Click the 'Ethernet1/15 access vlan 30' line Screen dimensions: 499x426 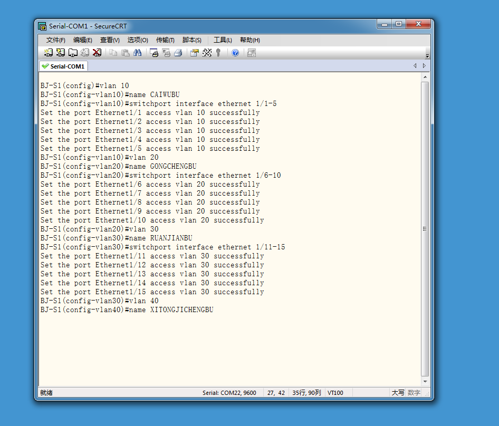tap(152, 292)
